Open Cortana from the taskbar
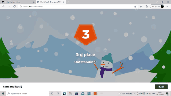The width and height of the screenshot is (171, 96). coord(52,94)
